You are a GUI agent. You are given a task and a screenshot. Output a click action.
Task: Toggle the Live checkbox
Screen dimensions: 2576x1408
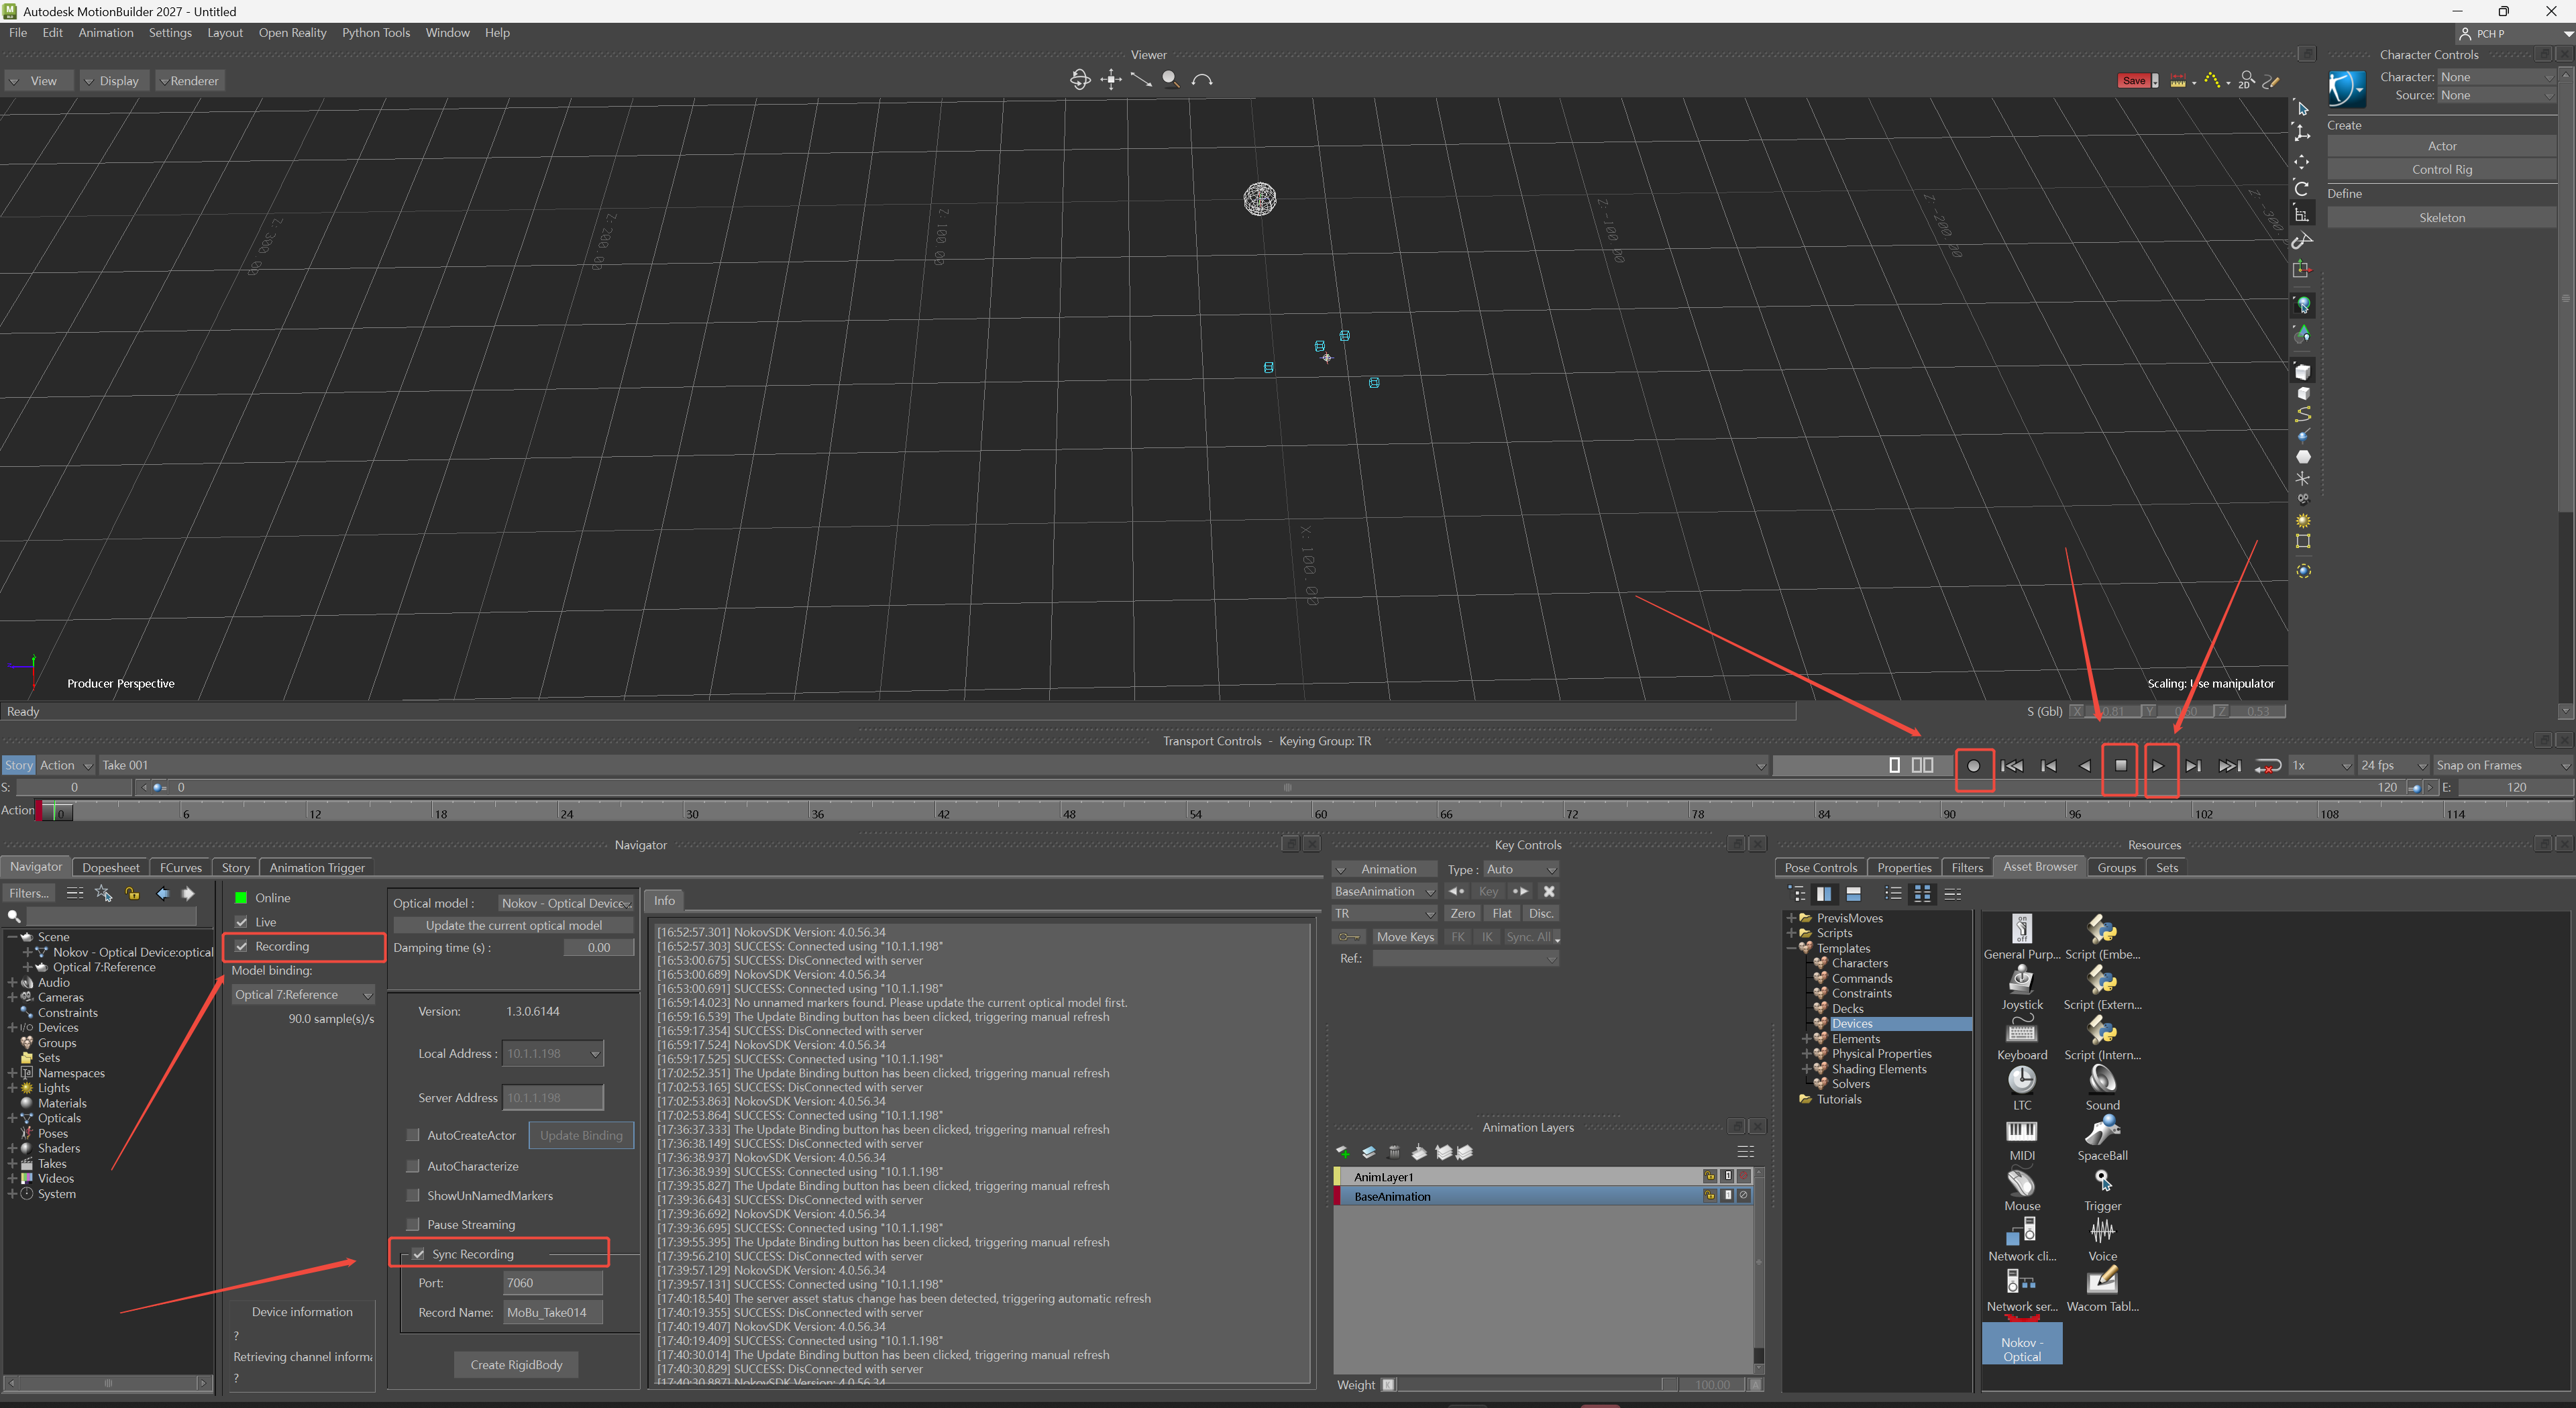(241, 922)
